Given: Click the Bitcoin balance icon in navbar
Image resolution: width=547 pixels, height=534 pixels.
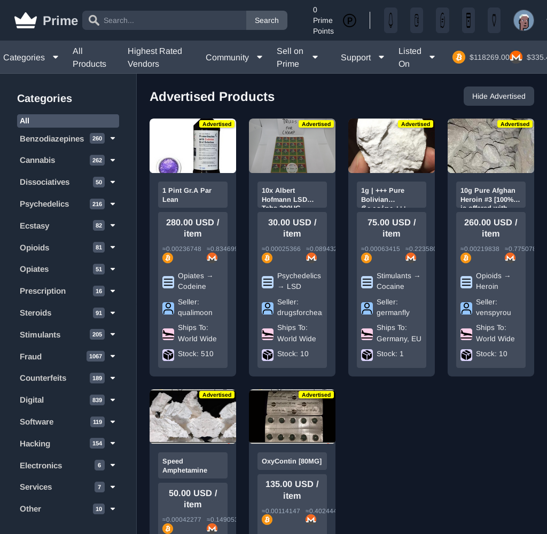Looking at the screenshot, I should 459,57.
